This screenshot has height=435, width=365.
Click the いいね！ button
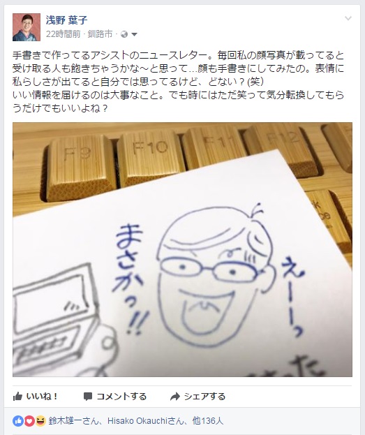(x=35, y=397)
